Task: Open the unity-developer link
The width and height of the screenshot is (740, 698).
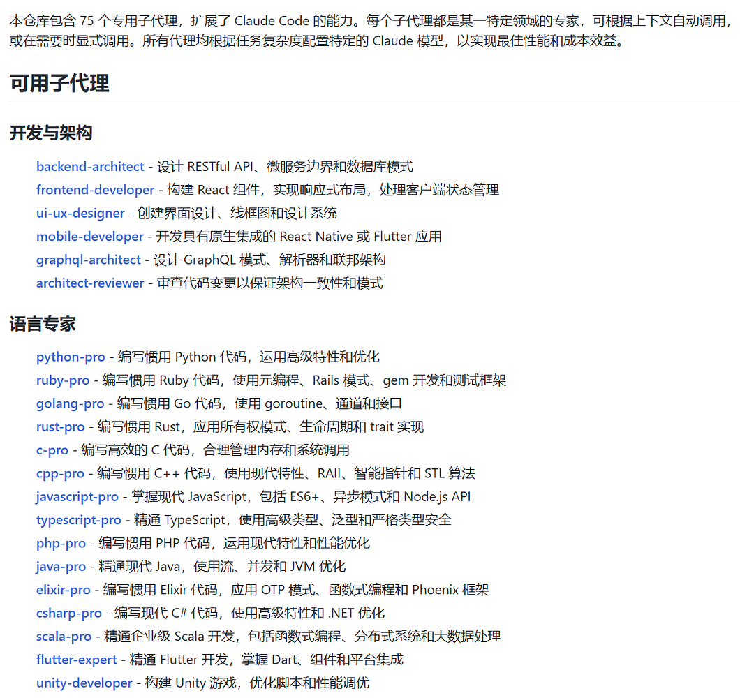Action: coord(84,683)
